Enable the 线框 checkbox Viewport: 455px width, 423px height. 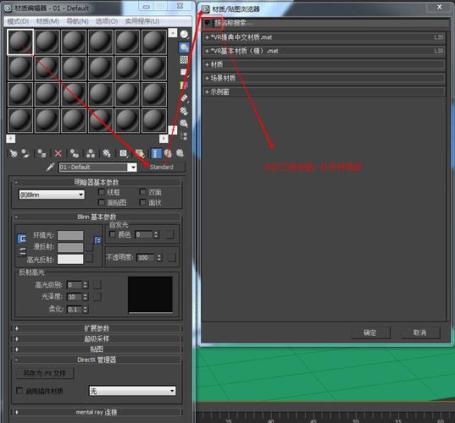click(102, 192)
